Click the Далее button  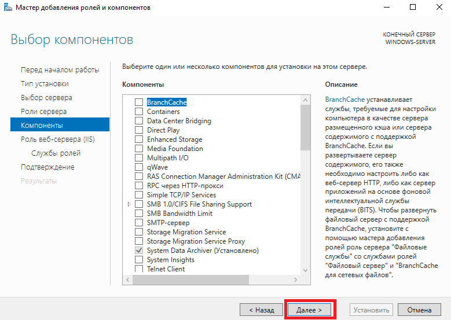pyautogui.click(x=309, y=310)
